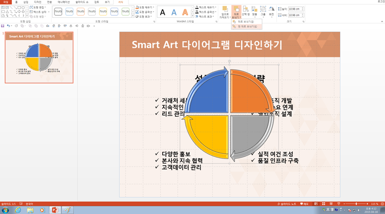This screenshot has height=214, width=385.
Task: Click the Save icon in quick access toolbar
Action: [3, 26]
